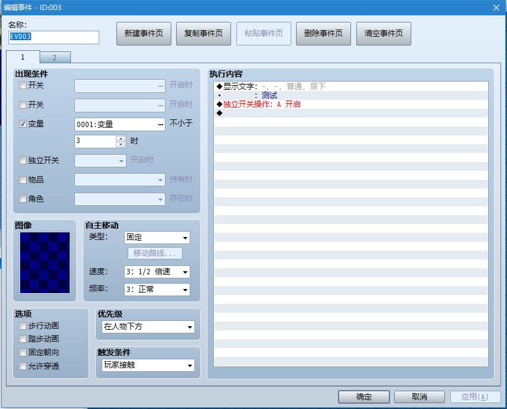Increase the variable value stepper up arrow
Viewport: 507px width, 409px height.
pos(121,138)
